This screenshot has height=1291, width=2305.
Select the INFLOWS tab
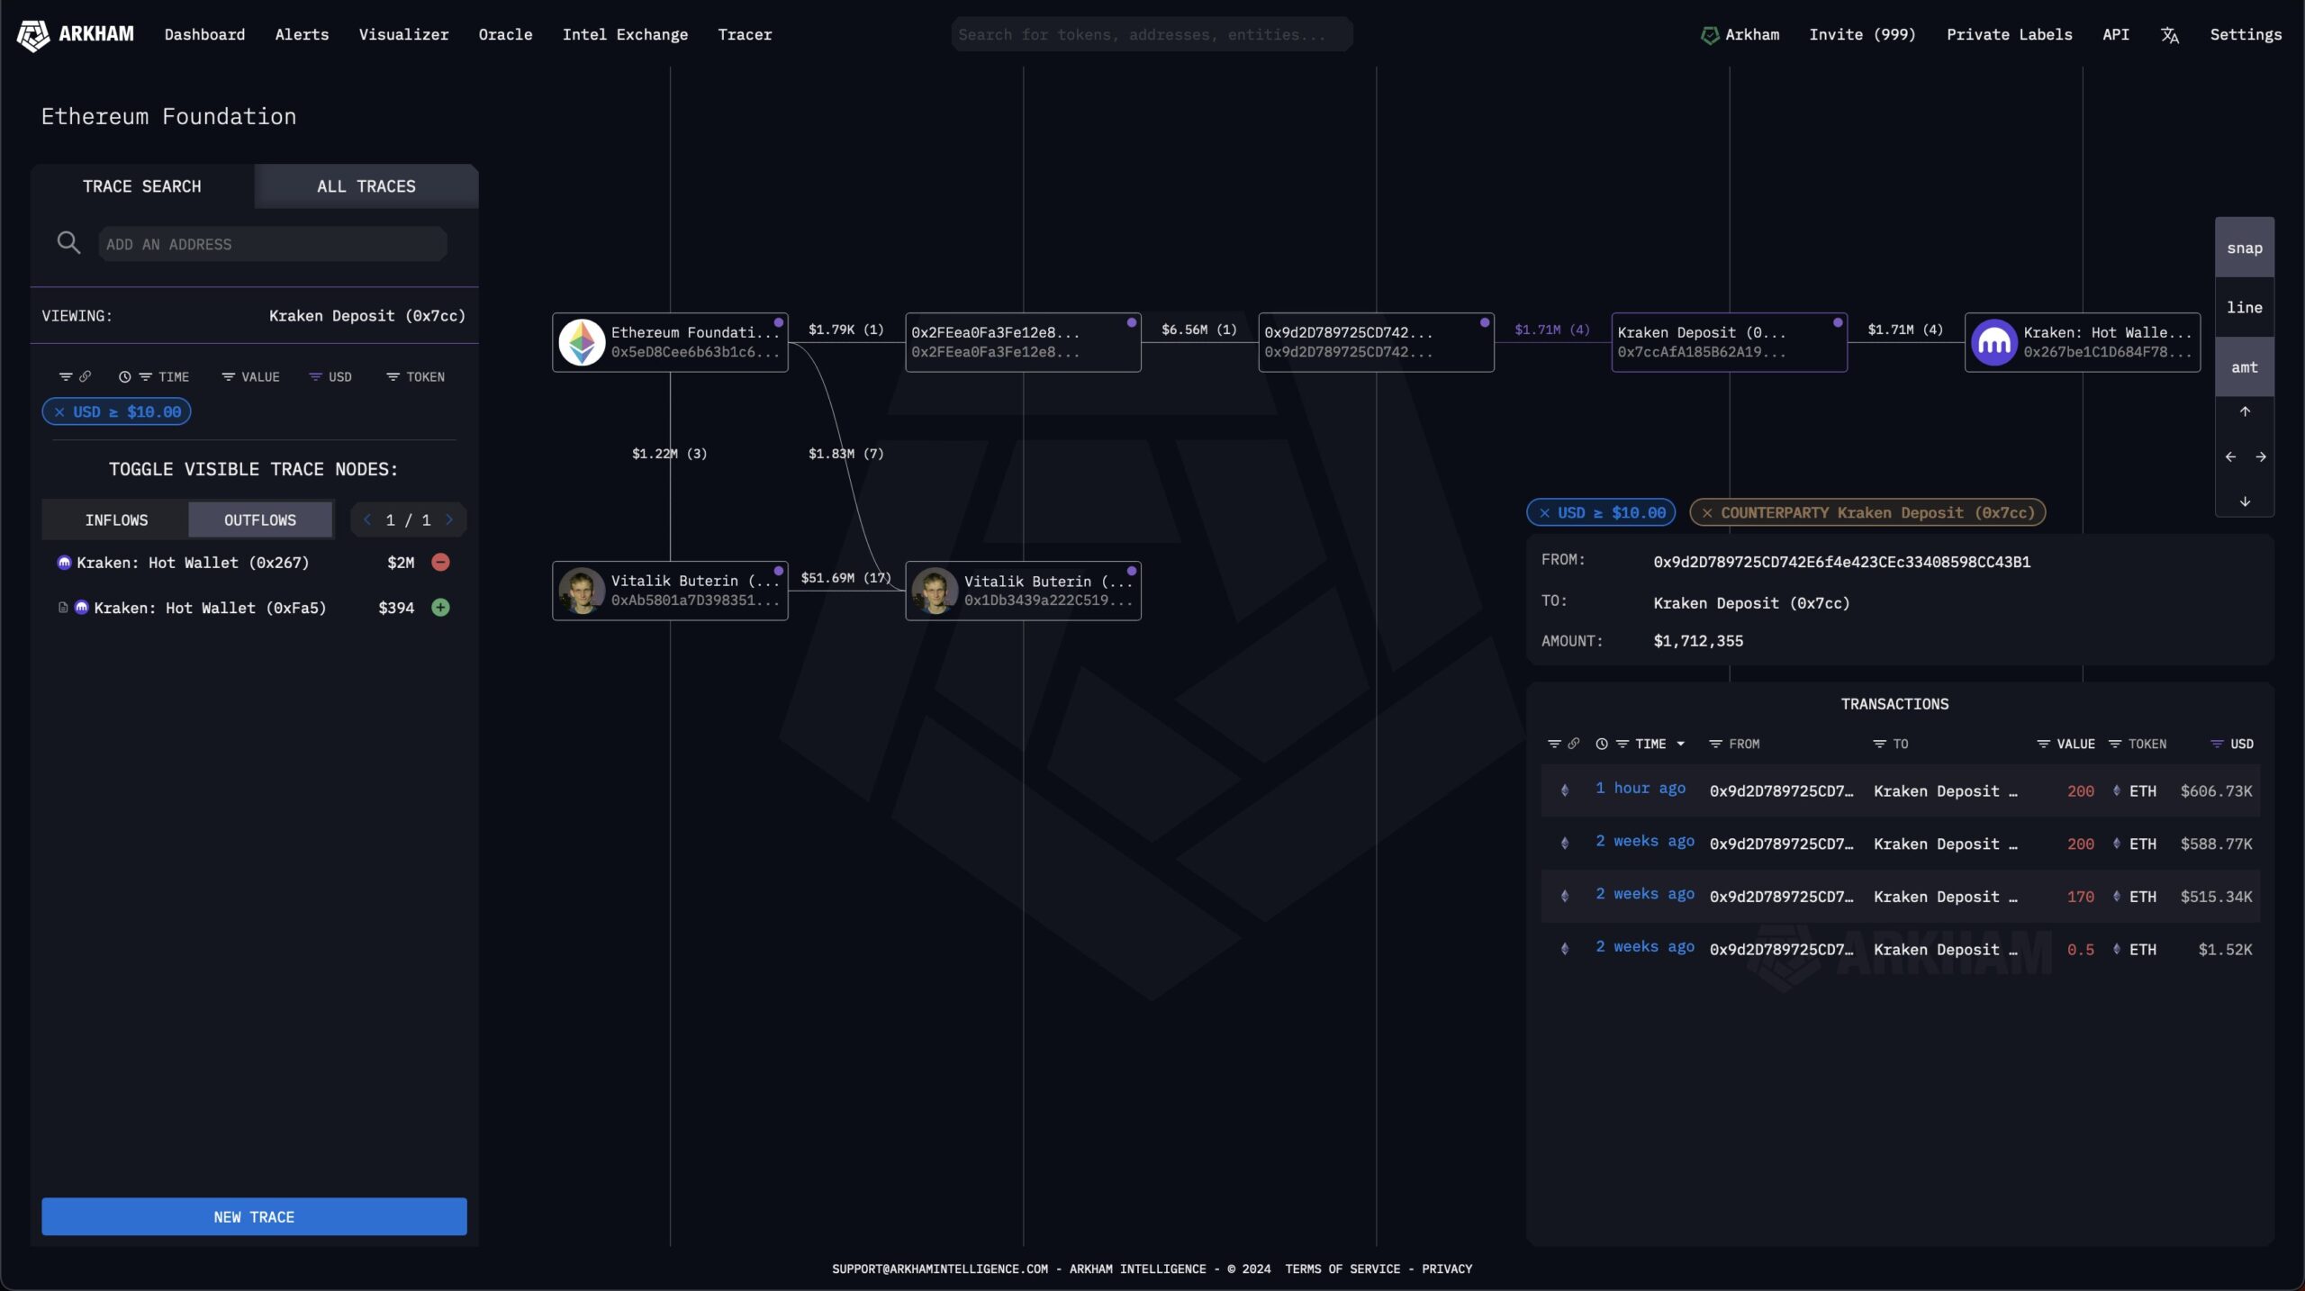[116, 519]
